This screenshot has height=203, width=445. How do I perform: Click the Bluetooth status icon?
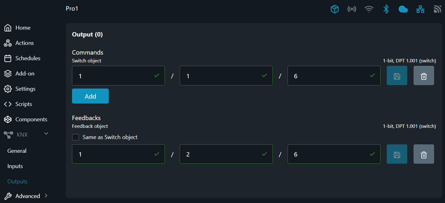pos(386,9)
